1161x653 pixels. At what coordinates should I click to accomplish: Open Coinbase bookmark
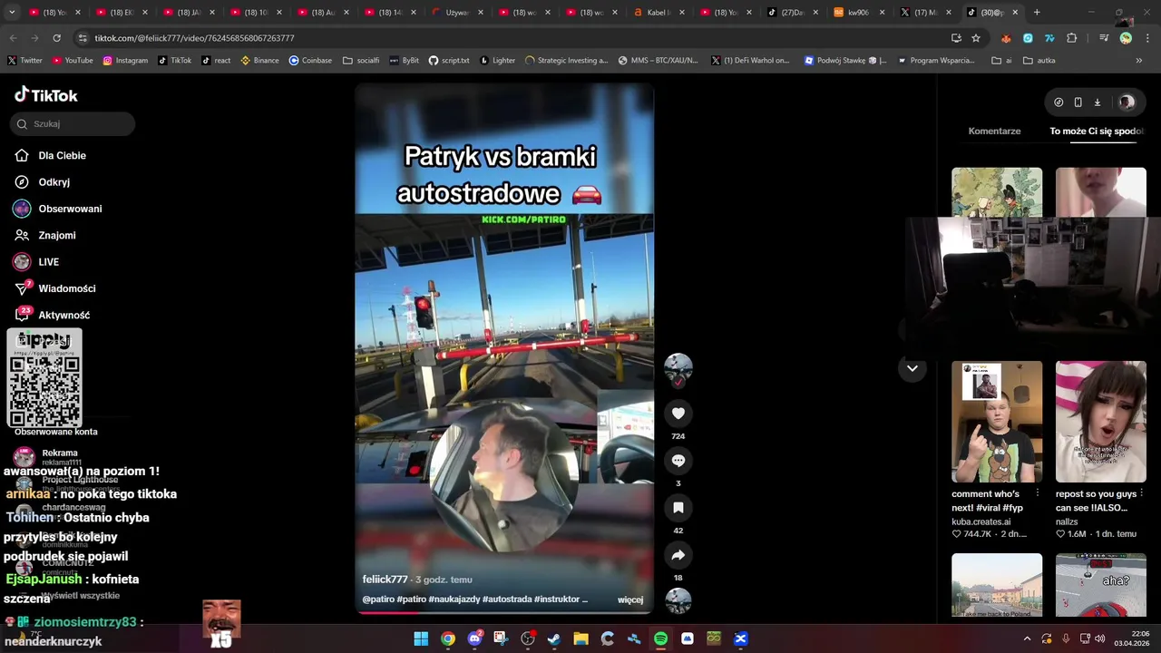310,61
